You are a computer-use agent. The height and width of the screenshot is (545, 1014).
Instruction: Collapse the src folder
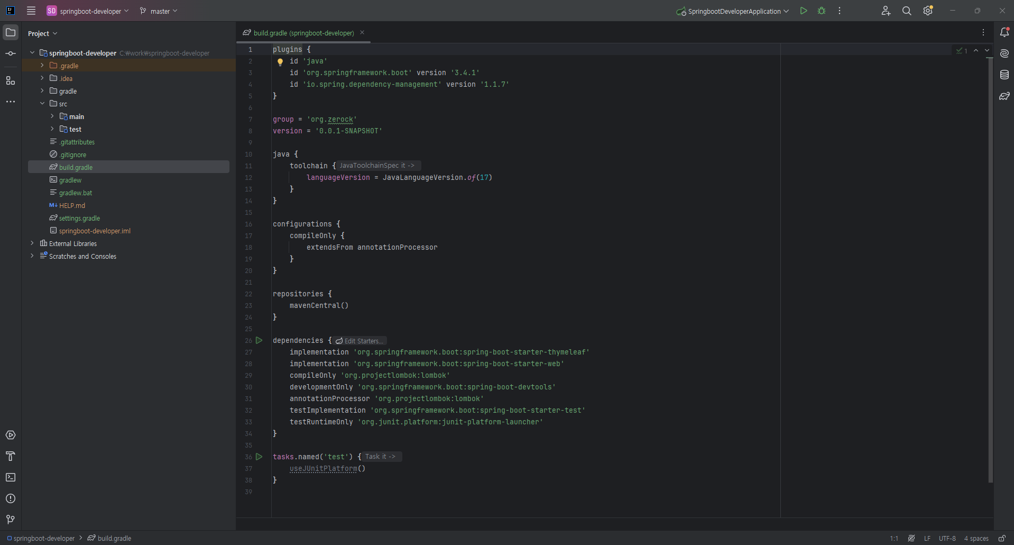tap(42, 103)
